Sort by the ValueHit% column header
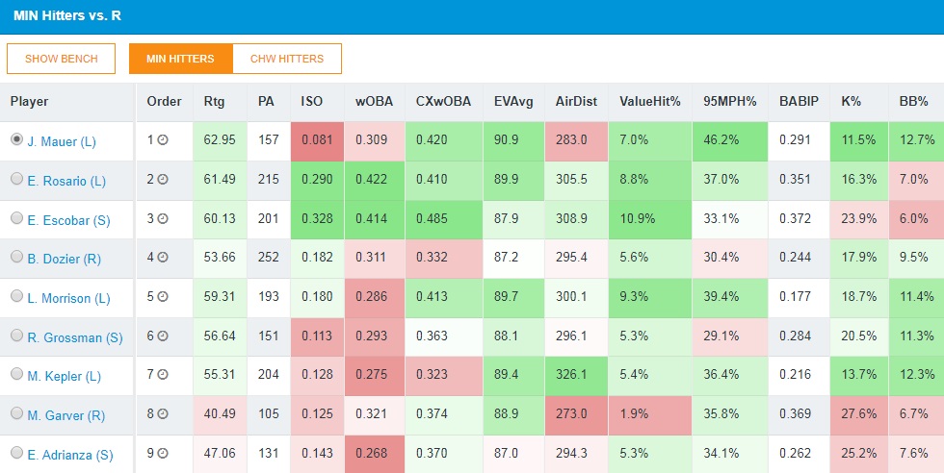 pos(649,102)
